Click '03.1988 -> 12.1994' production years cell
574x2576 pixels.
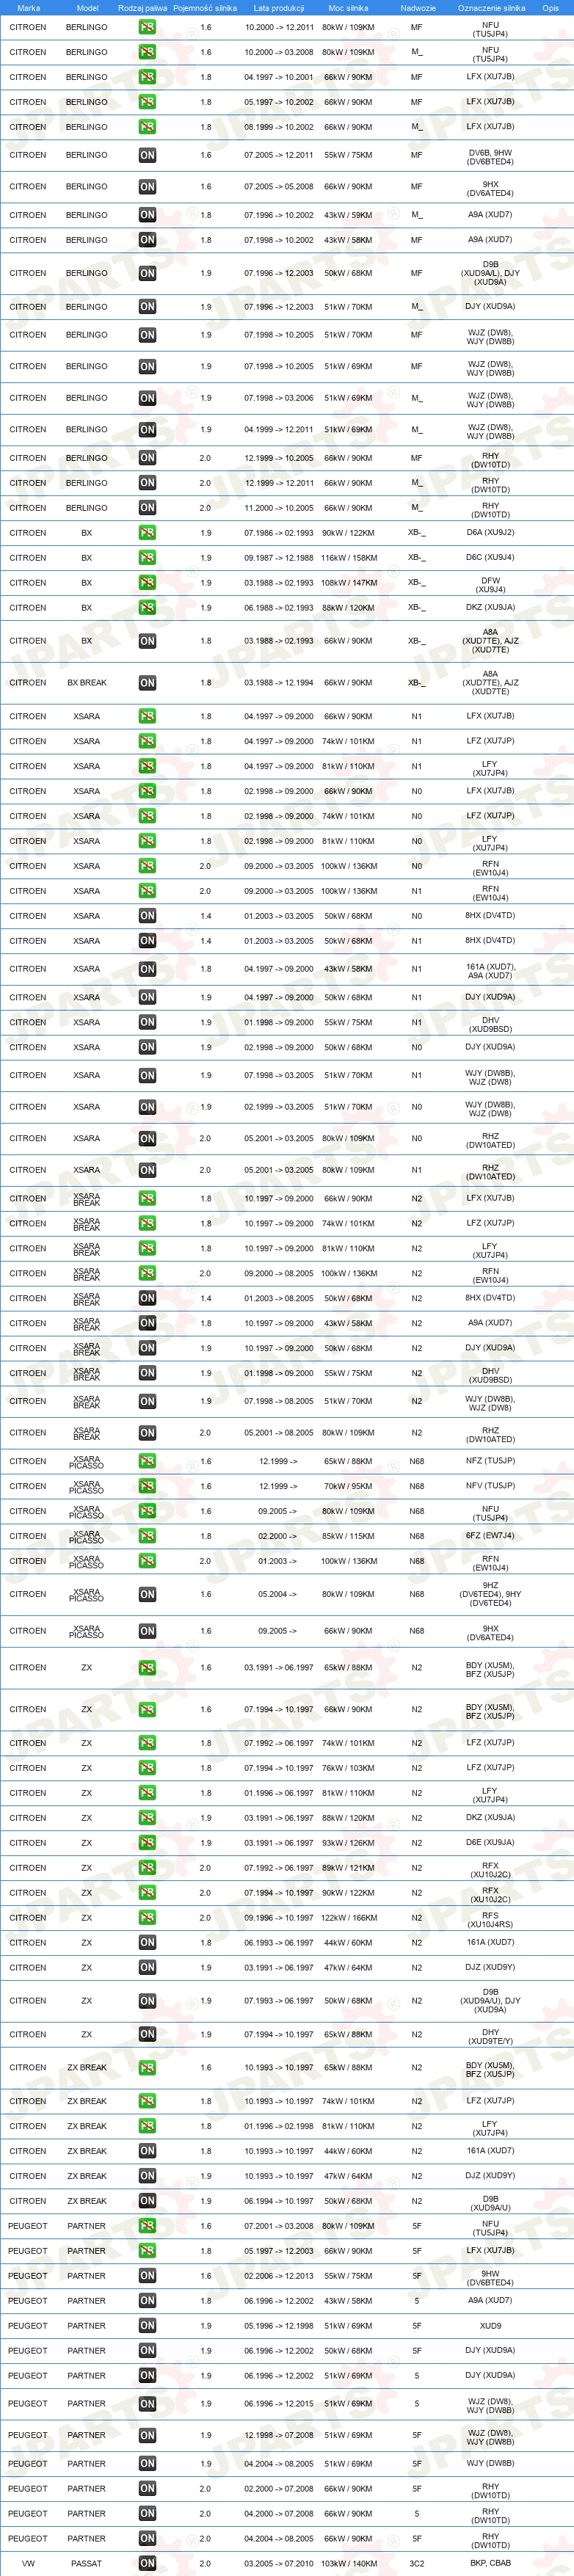pyautogui.click(x=278, y=683)
